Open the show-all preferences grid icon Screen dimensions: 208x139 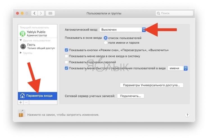point(50,13)
